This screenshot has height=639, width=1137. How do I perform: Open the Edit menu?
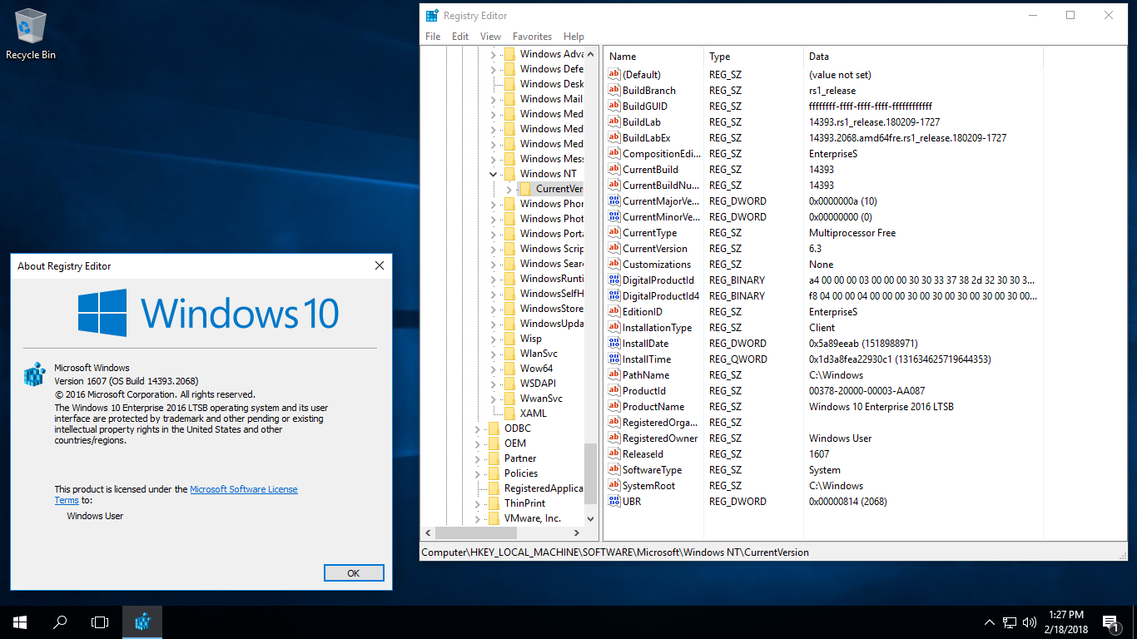click(460, 37)
